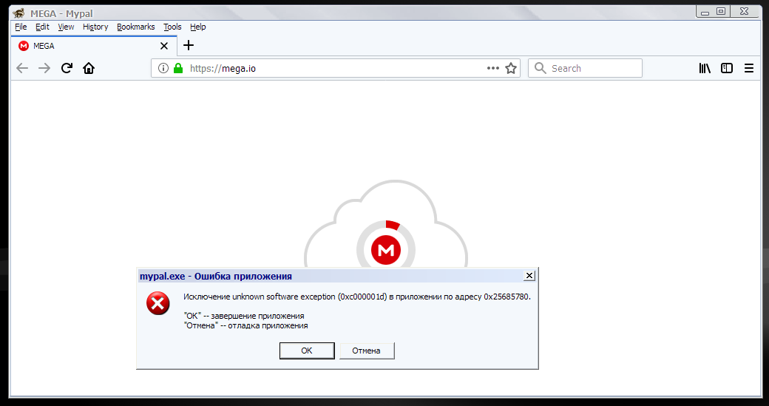Click OK to terminate the application
Viewport: 769px width, 406px height.
[x=307, y=351]
